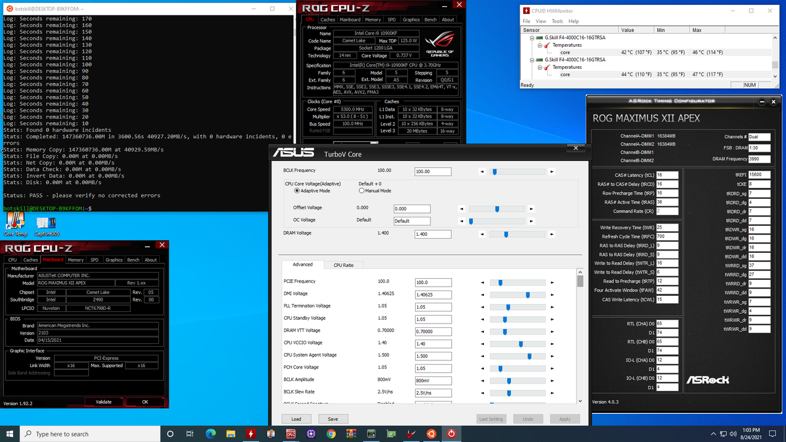Click the Refresh Cycle Time tRFC field

(667, 236)
